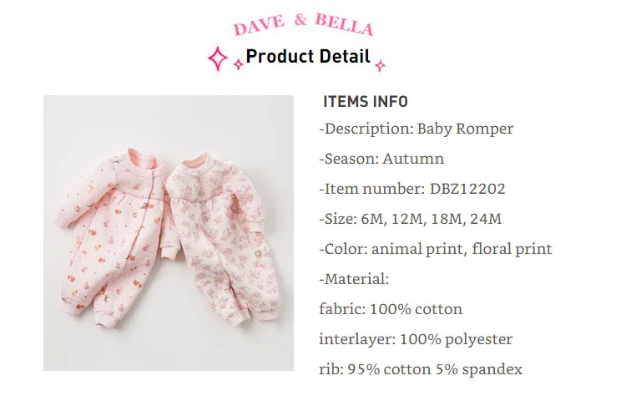Open the baby romper product photo
Image resolution: width=626 pixels, height=396 pixels.
click(169, 233)
